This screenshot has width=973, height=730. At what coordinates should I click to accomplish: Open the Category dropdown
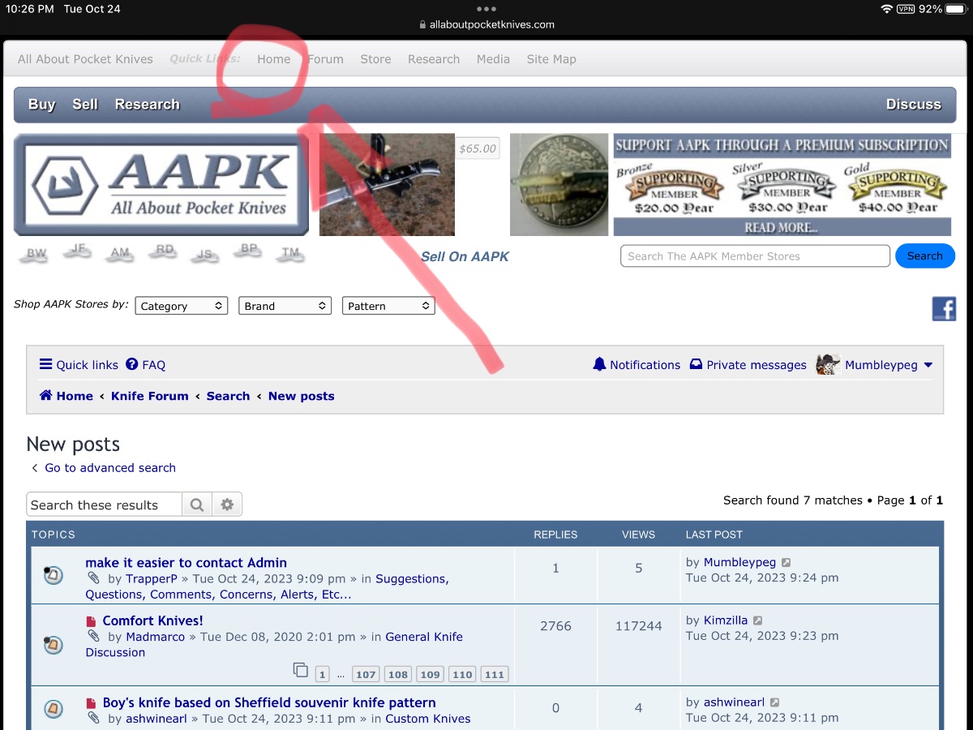click(182, 306)
